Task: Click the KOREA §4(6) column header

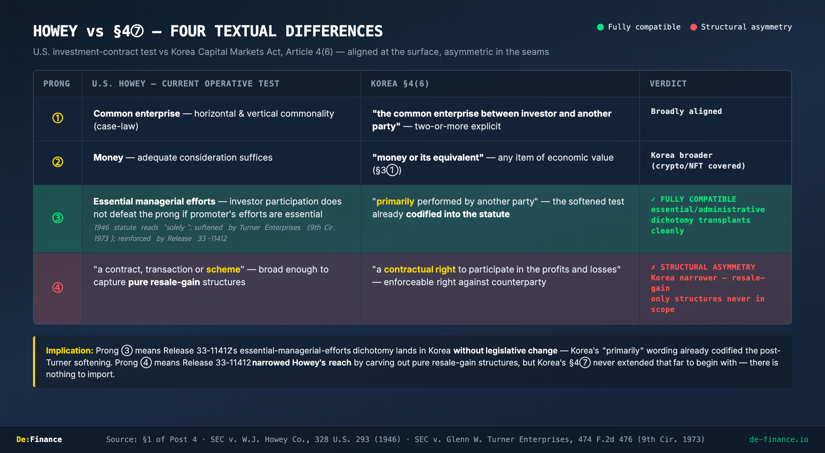Action: [400, 84]
